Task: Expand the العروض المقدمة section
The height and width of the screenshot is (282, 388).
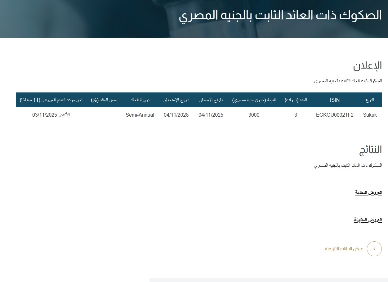Action: (368, 193)
